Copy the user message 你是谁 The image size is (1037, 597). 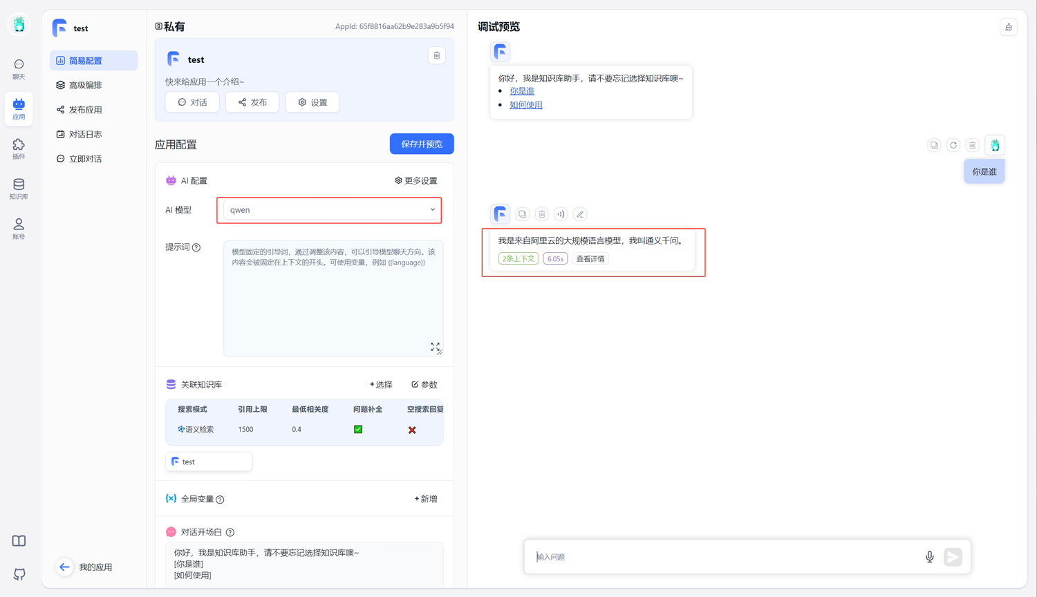pyautogui.click(x=934, y=145)
